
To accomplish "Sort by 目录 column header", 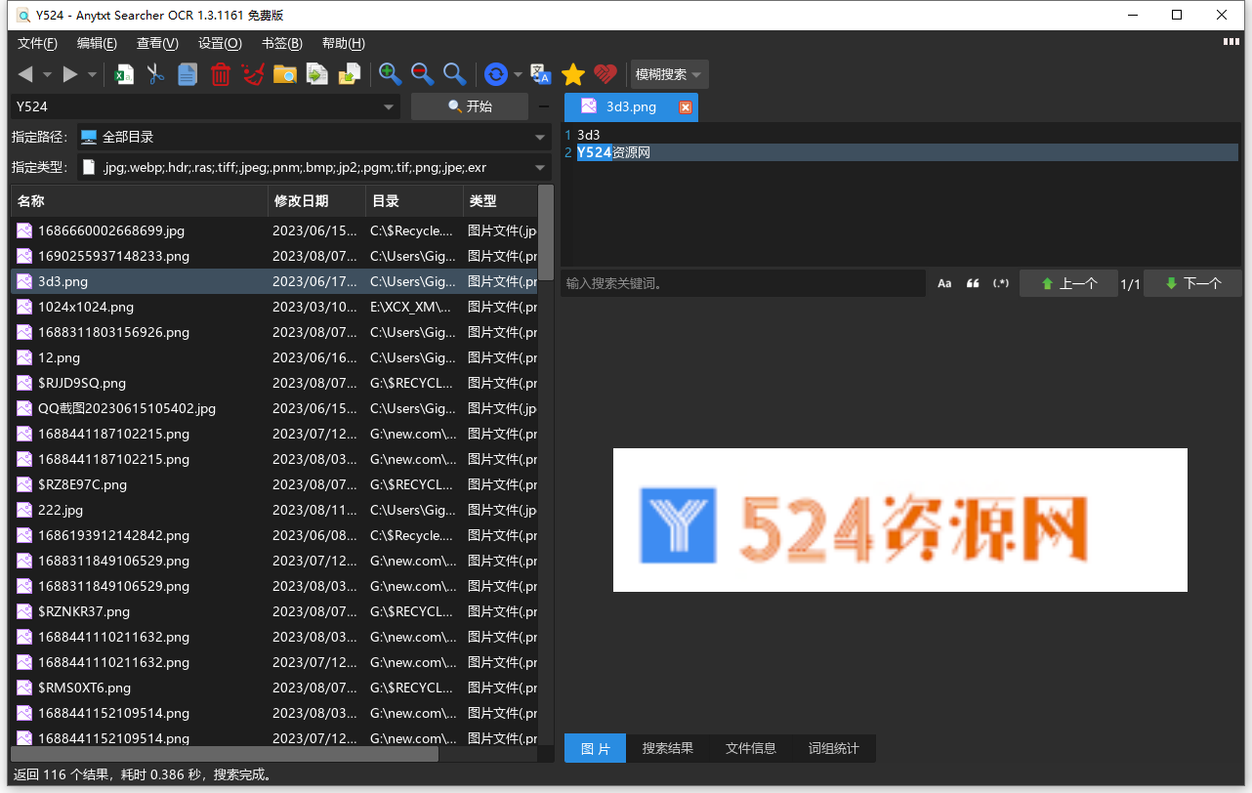I will click(x=414, y=201).
